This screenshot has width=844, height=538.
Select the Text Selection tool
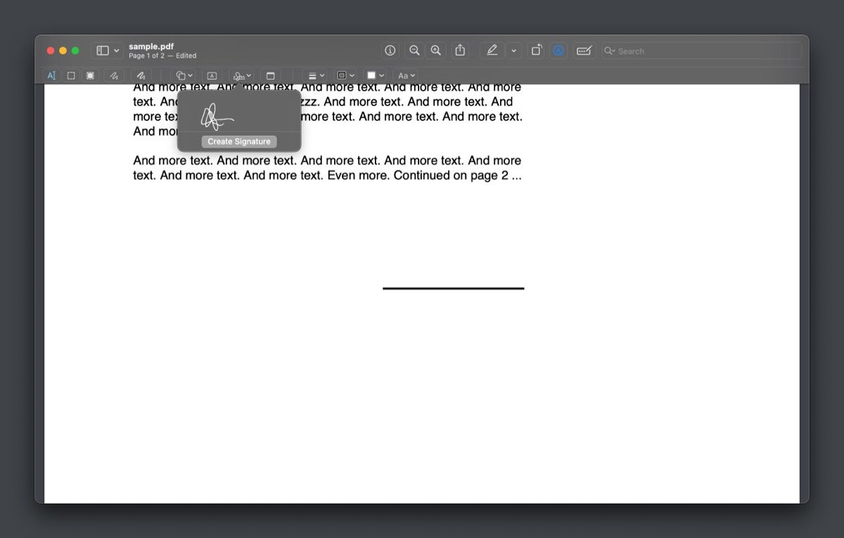pos(52,75)
